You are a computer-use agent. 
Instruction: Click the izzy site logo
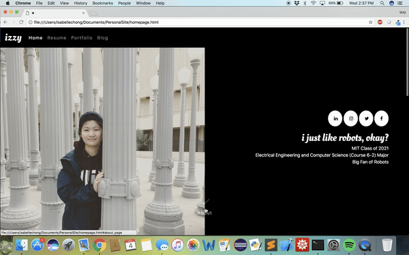[x=13, y=38]
